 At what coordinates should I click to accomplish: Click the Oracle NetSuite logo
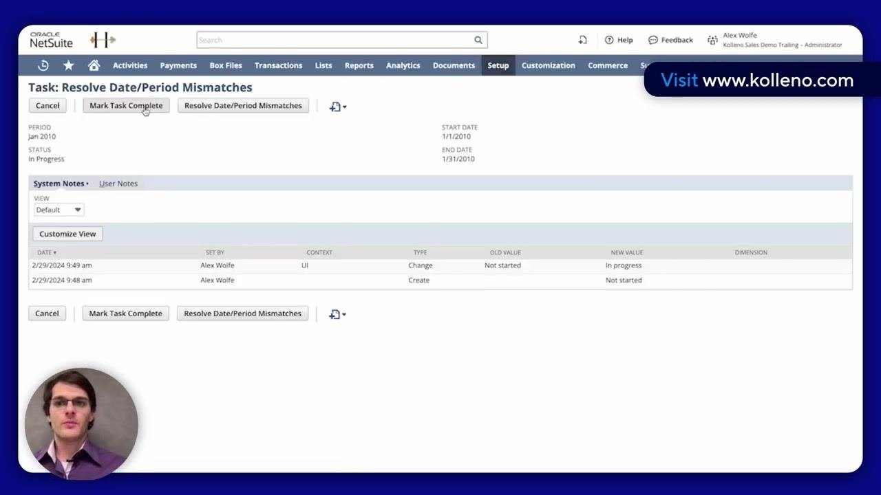[x=51, y=40]
